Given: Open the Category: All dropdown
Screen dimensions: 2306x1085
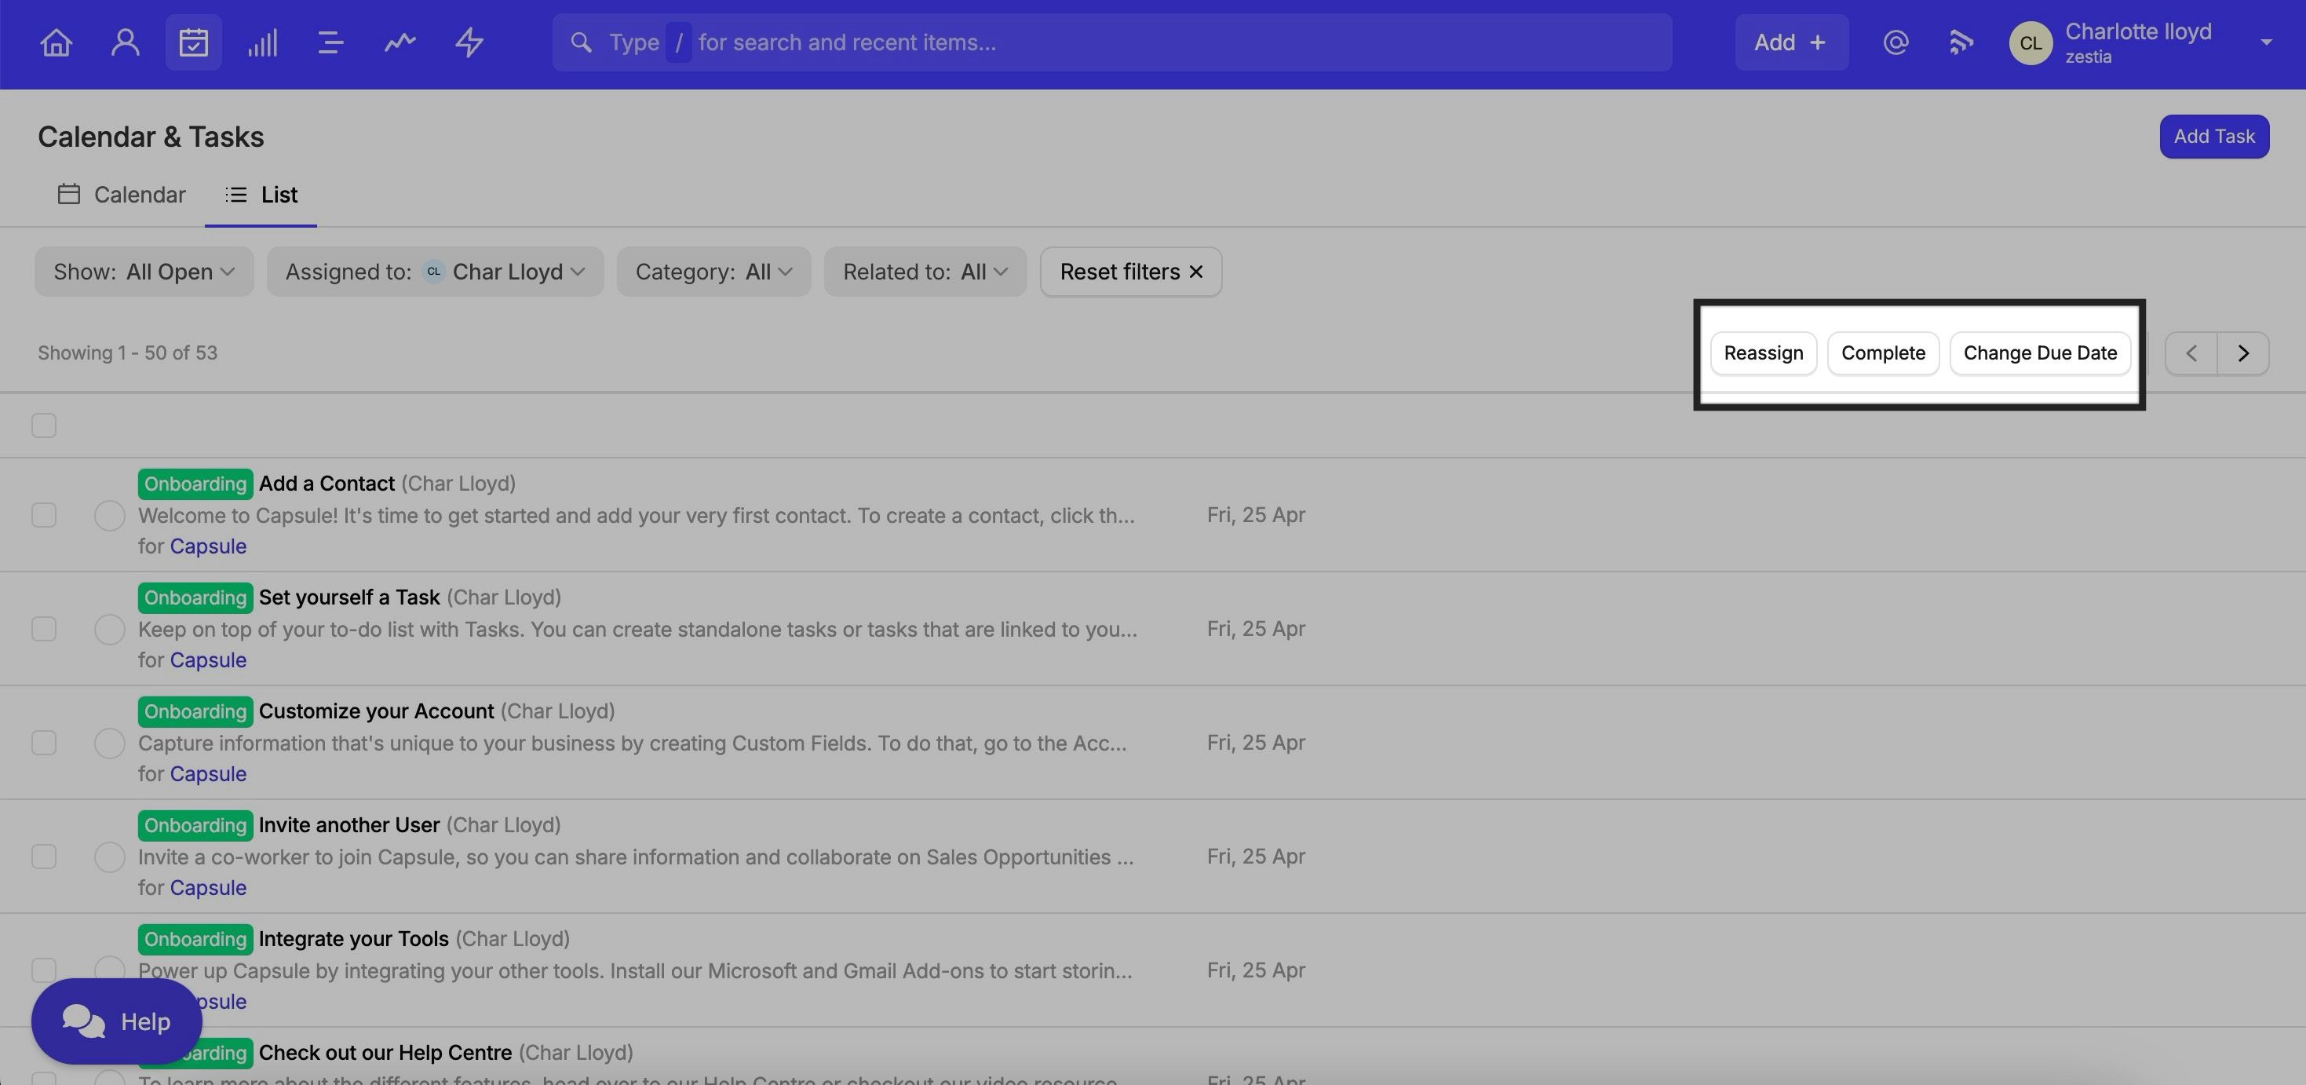Looking at the screenshot, I should pos(713,272).
